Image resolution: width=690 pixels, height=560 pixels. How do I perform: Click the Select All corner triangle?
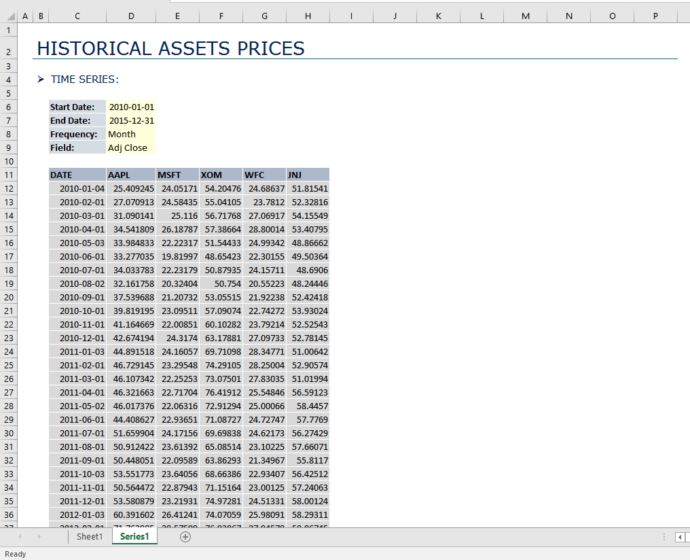click(9, 16)
